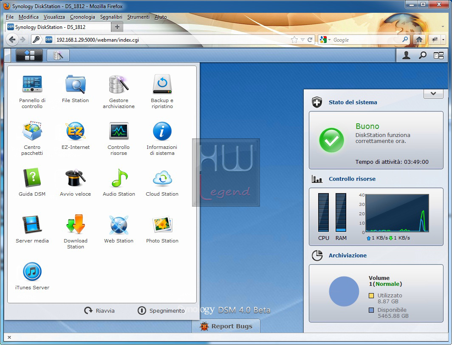Reload the page
The width and height of the screenshot is (452, 345).
point(310,40)
